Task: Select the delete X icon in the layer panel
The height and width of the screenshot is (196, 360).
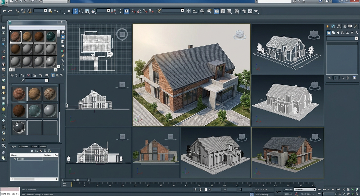Action: click(41, 151)
